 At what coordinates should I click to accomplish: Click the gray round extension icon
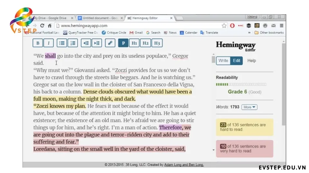[265, 26]
